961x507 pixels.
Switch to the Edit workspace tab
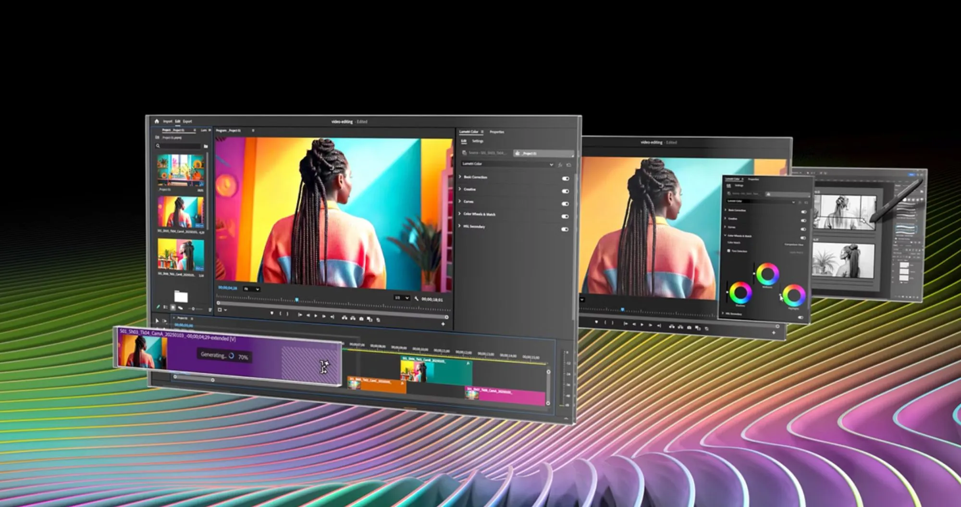[178, 122]
